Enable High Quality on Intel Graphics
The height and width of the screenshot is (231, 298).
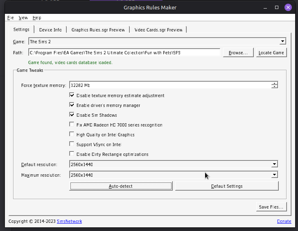tap(72, 134)
